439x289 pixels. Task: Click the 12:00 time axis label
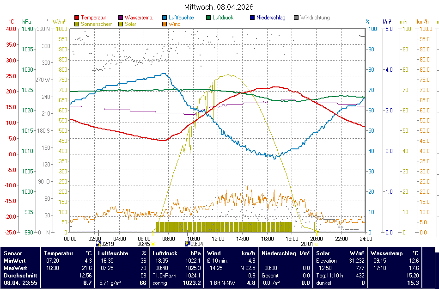coord(218,239)
